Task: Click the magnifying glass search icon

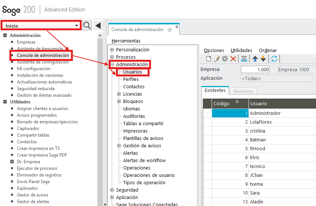Action: [x=87, y=25]
